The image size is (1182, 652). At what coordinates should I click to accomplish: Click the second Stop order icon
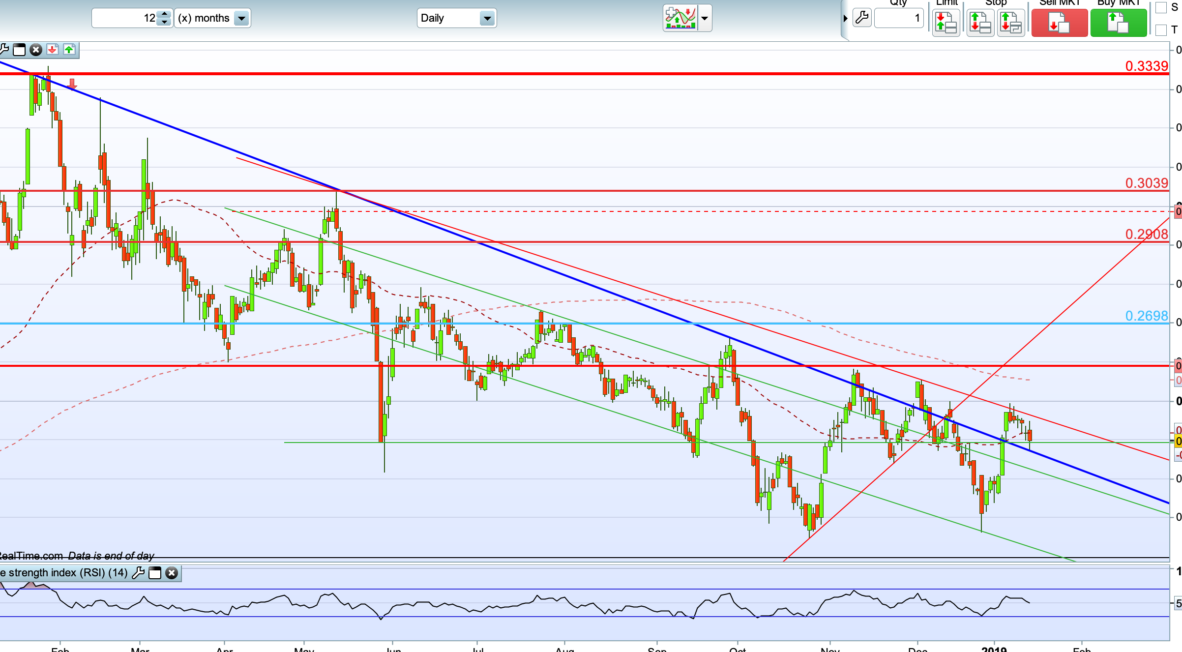(1011, 23)
